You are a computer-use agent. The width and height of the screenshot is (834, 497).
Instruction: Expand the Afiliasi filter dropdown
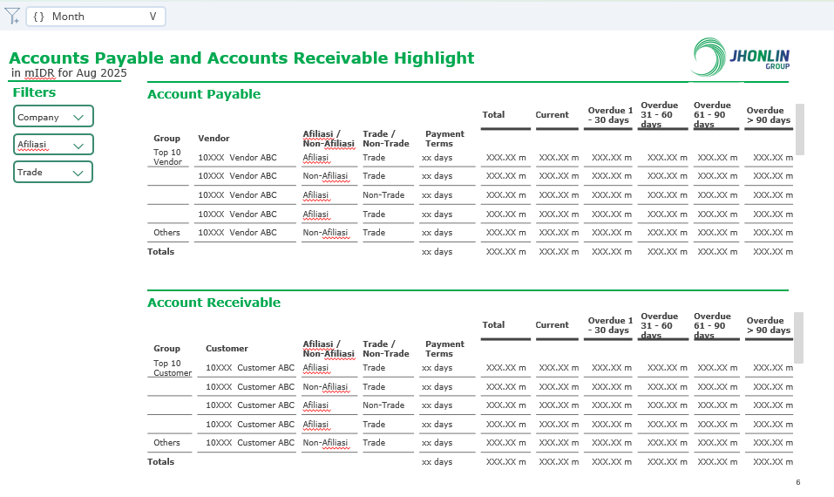coord(53,144)
